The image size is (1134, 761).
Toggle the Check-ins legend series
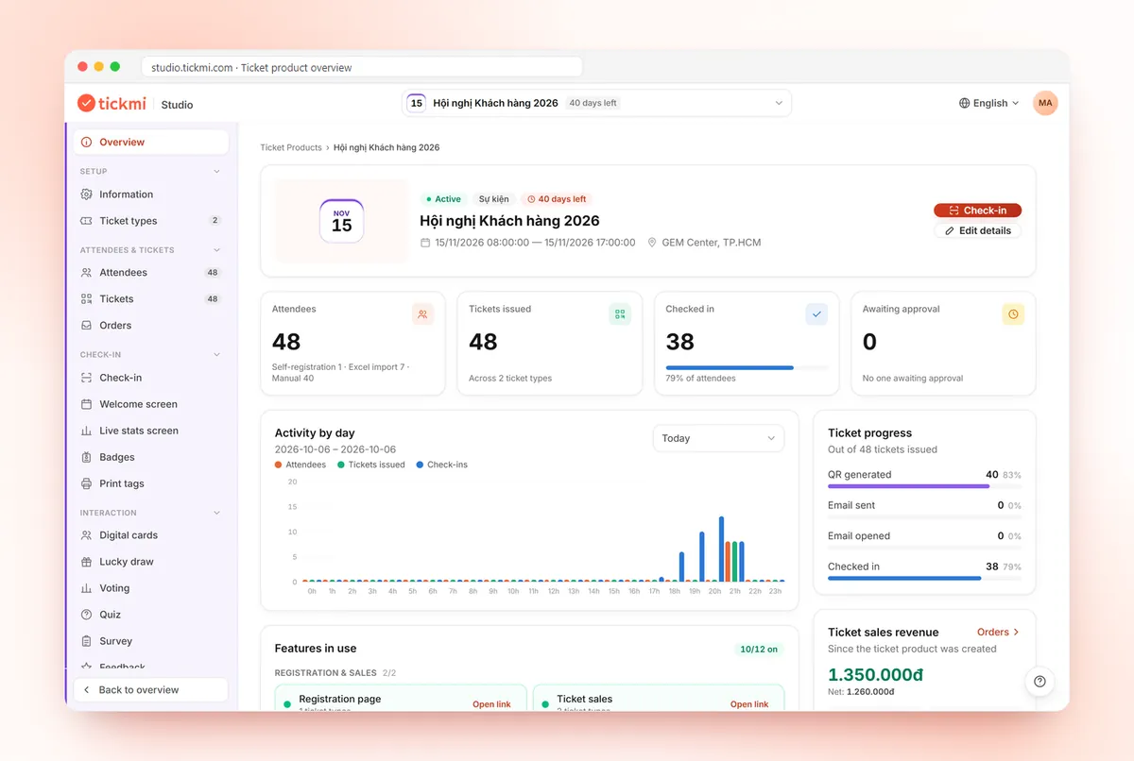[441, 465]
